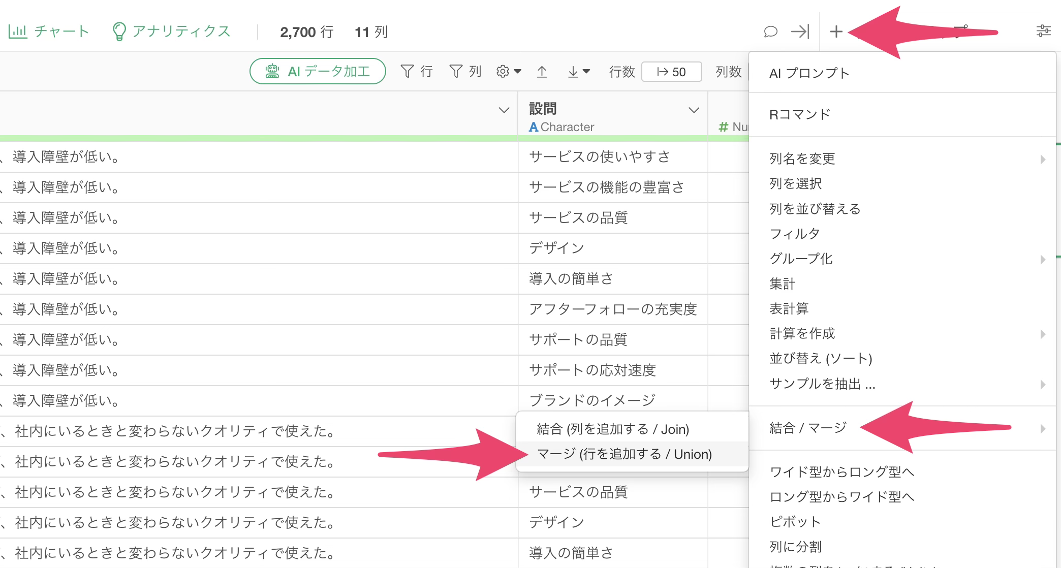
Task: Click the plus icon to add step
Action: (836, 32)
